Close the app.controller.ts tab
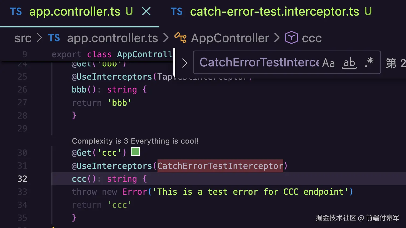Screen dimensions: 406x228 (146, 11)
